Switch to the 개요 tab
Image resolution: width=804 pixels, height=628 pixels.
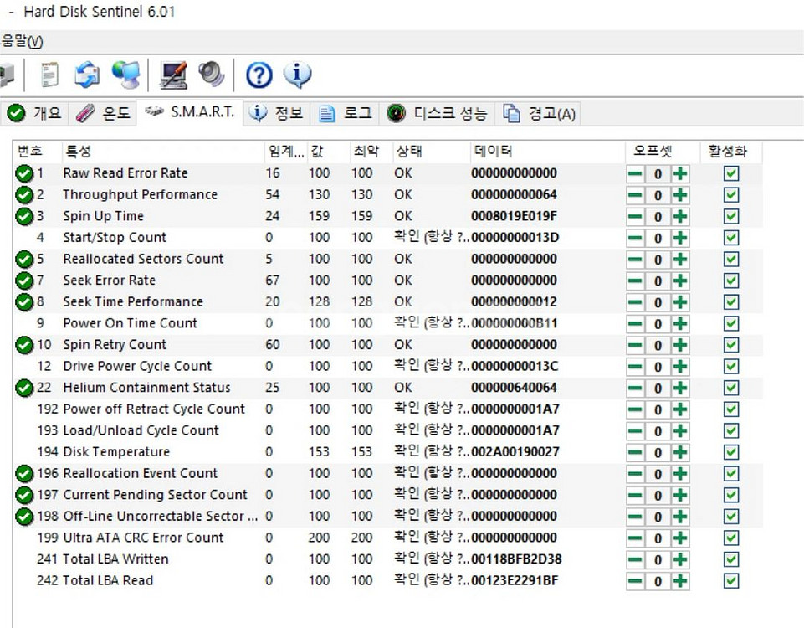[x=34, y=113]
